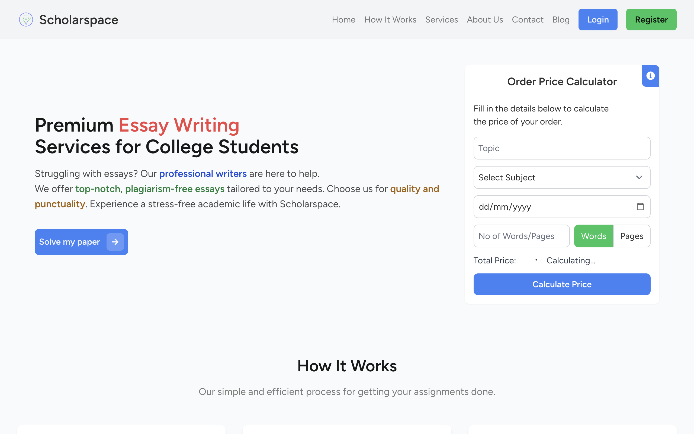This screenshot has height=434, width=694.
Task: Click the How It Works nav item
Action: (x=390, y=20)
